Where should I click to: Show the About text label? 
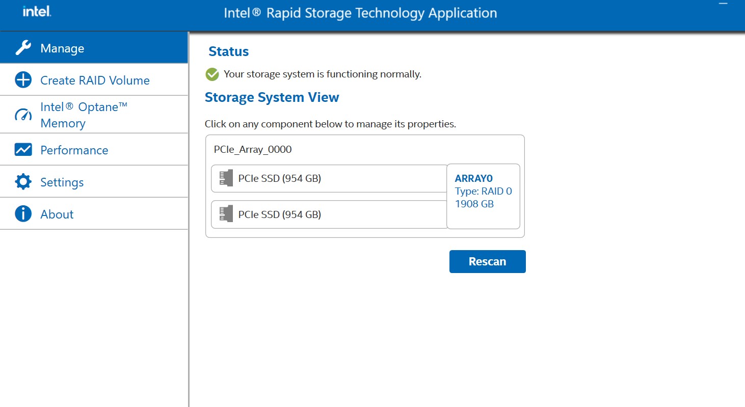pyautogui.click(x=57, y=214)
